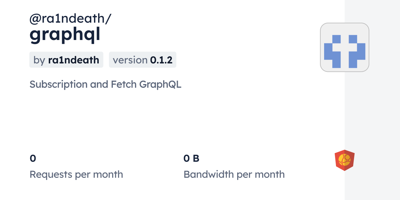Click the "version 0.1.2" badge
The width and height of the screenshot is (400, 200).
142,60
